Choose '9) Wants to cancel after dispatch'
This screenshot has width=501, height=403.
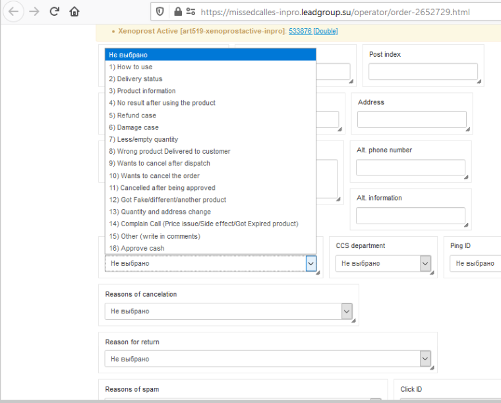(x=210, y=164)
